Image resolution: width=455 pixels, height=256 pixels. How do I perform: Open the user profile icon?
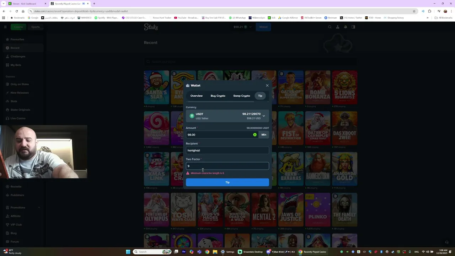(338, 27)
